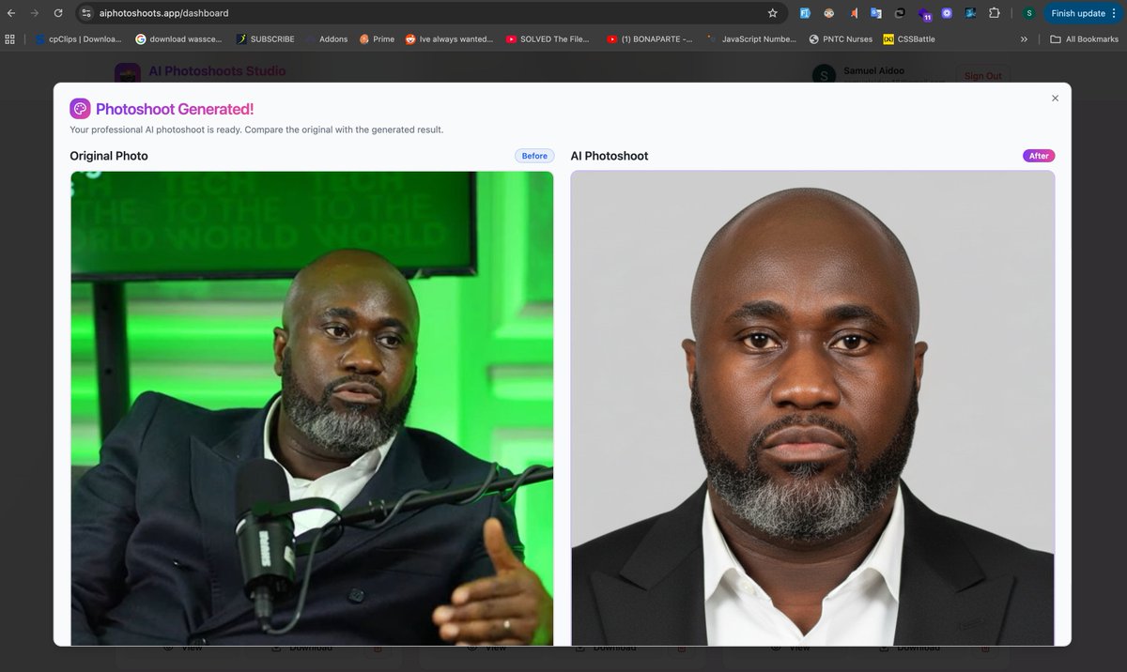The height and width of the screenshot is (672, 1127).
Task: Click the palette icon beside Photoshoot Generated heading
Action: [x=80, y=108]
